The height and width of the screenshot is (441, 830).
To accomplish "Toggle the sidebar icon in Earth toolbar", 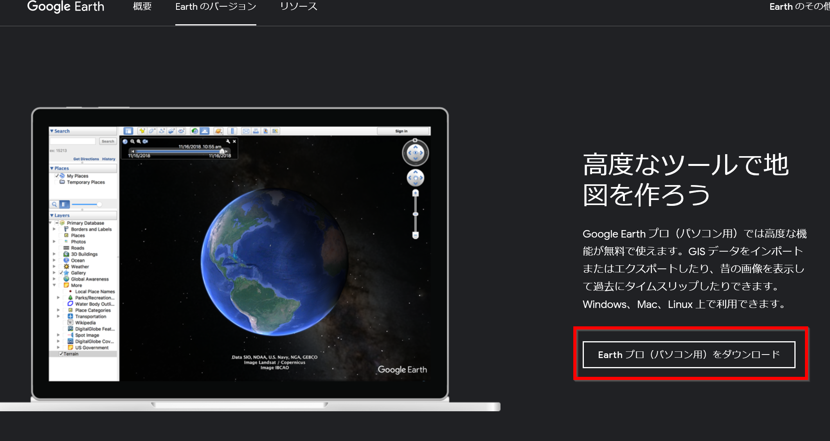I will [128, 131].
